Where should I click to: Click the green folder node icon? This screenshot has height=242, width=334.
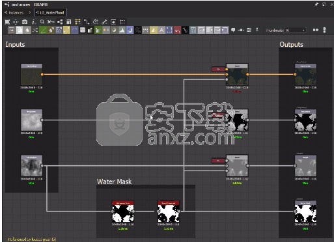point(98,30)
